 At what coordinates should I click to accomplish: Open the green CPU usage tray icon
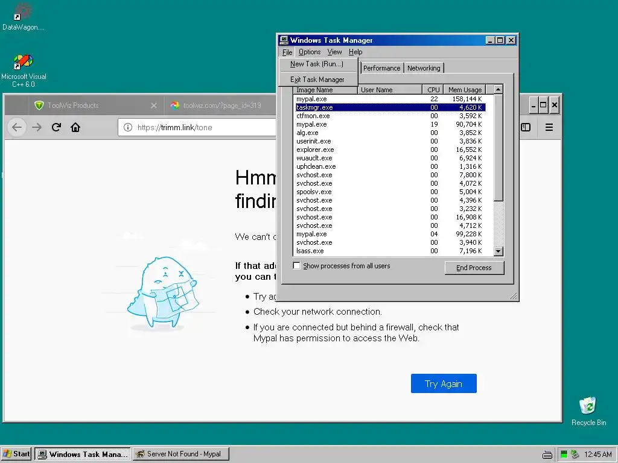[564, 455]
